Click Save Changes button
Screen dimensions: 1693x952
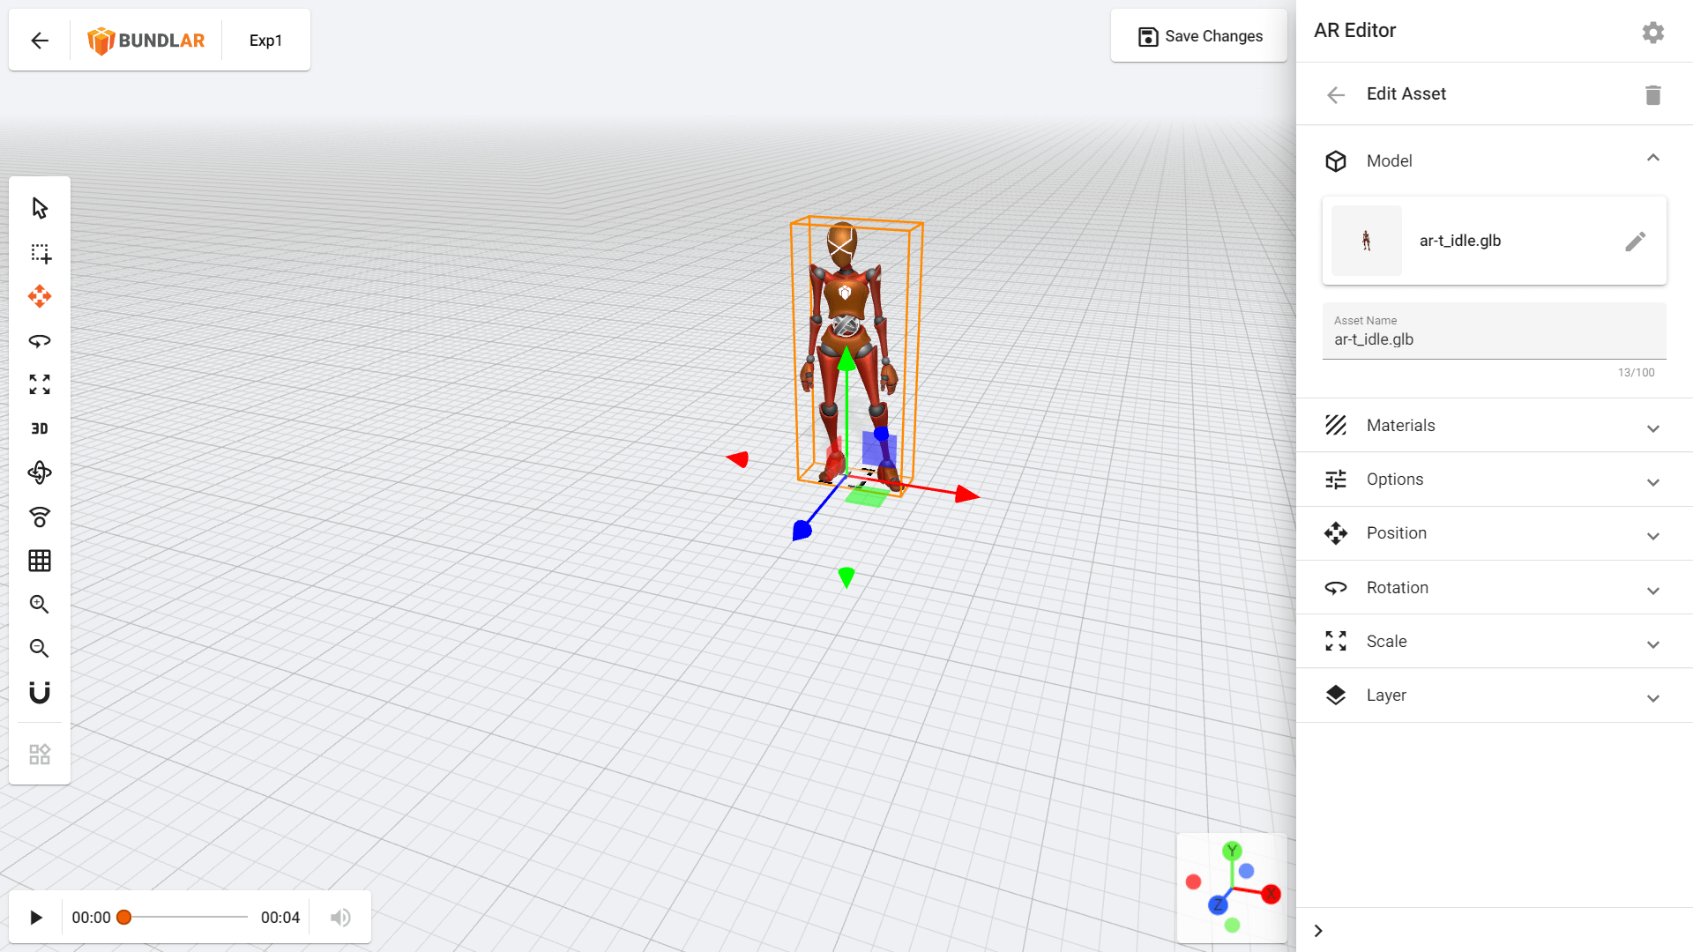(1199, 36)
